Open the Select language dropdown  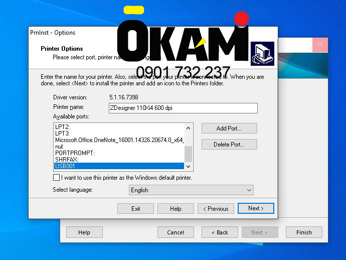click(x=191, y=190)
